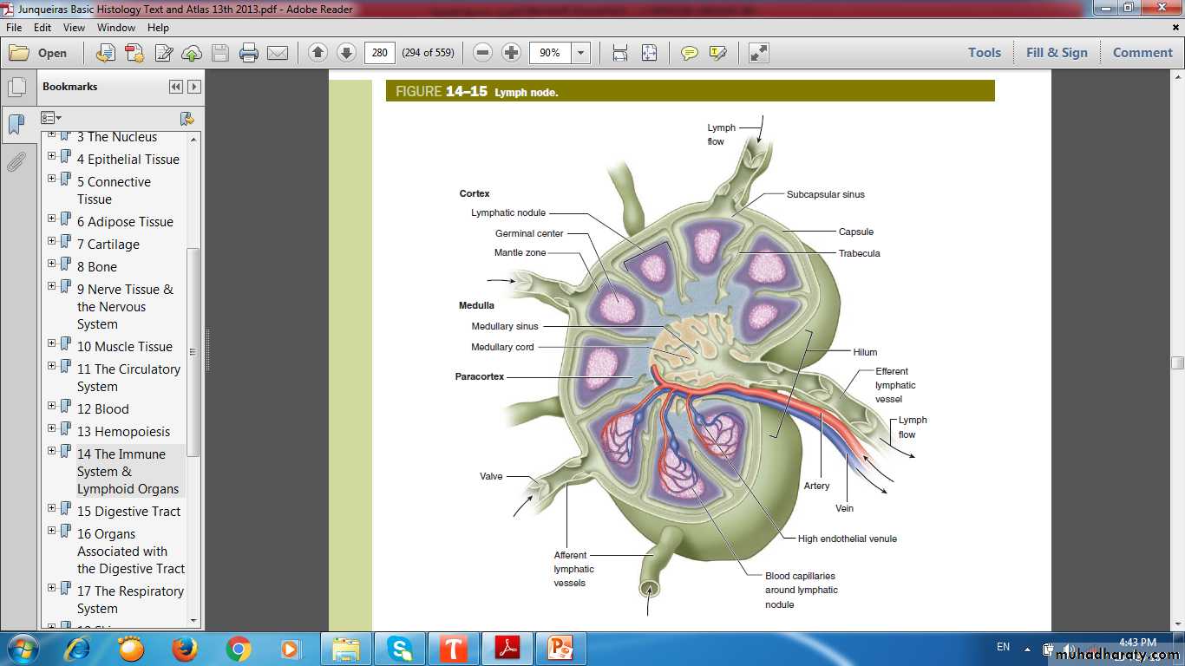Click the Print file icon
The width and height of the screenshot is (1185, 666).
(249, 53)
